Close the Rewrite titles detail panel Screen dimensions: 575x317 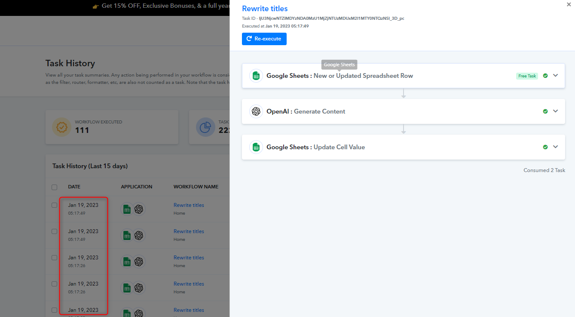click(x=569, y=4)
